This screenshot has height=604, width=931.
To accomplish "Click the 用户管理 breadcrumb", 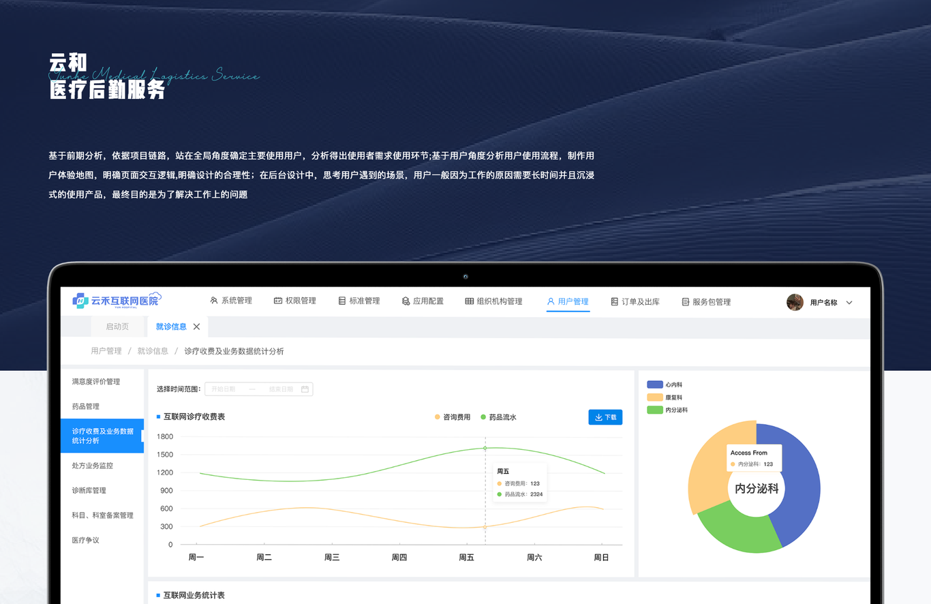I will click(106, 351).
